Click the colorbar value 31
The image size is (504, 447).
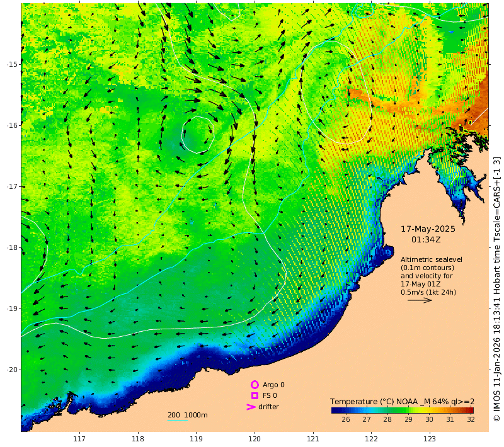[450, 419]
